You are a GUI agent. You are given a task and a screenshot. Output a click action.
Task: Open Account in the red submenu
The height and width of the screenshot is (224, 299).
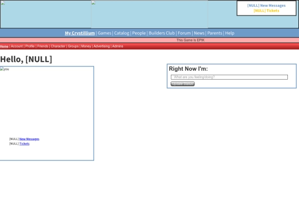point(17,46)
